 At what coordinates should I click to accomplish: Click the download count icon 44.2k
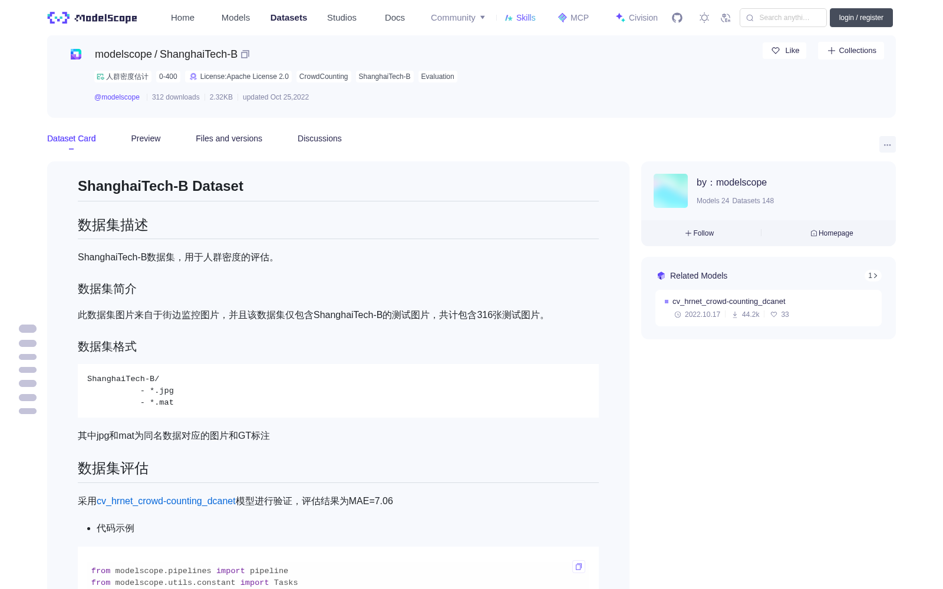tap(735, 315)
